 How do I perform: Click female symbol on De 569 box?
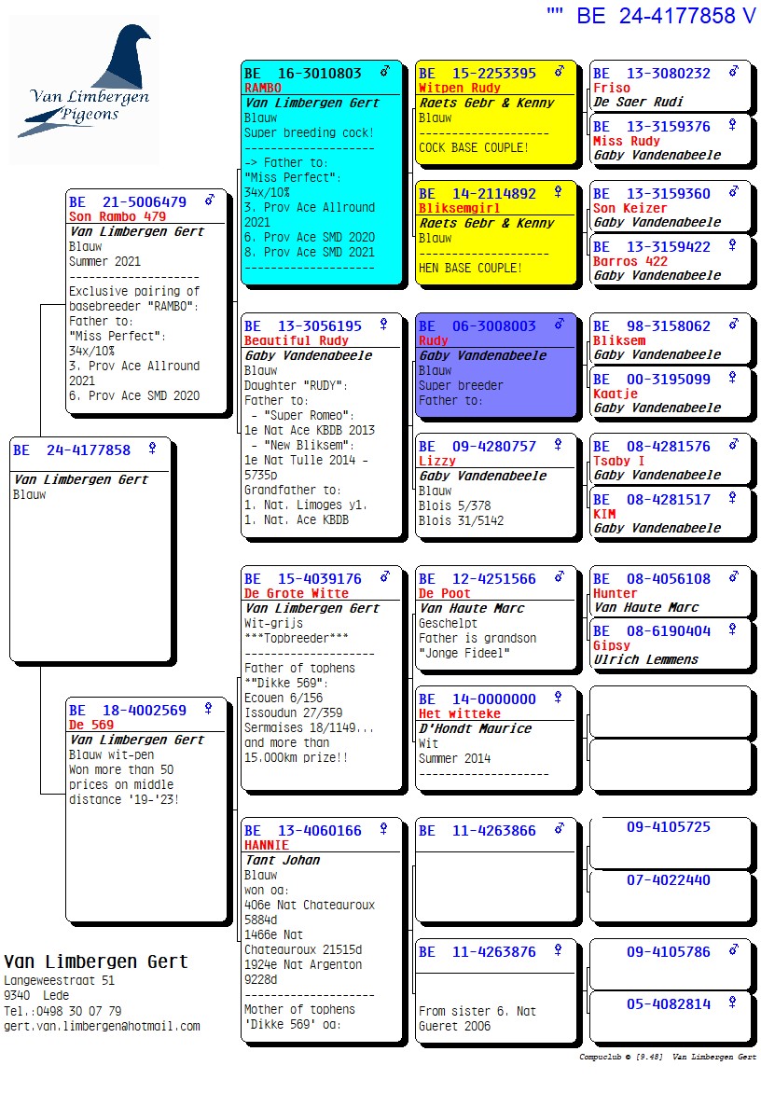[209, 709]
